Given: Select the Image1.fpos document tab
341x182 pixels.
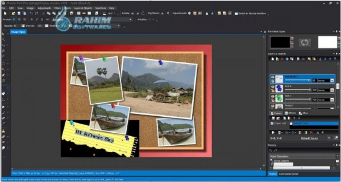Looking at the screenshot, I should click(x=19, y=32).
